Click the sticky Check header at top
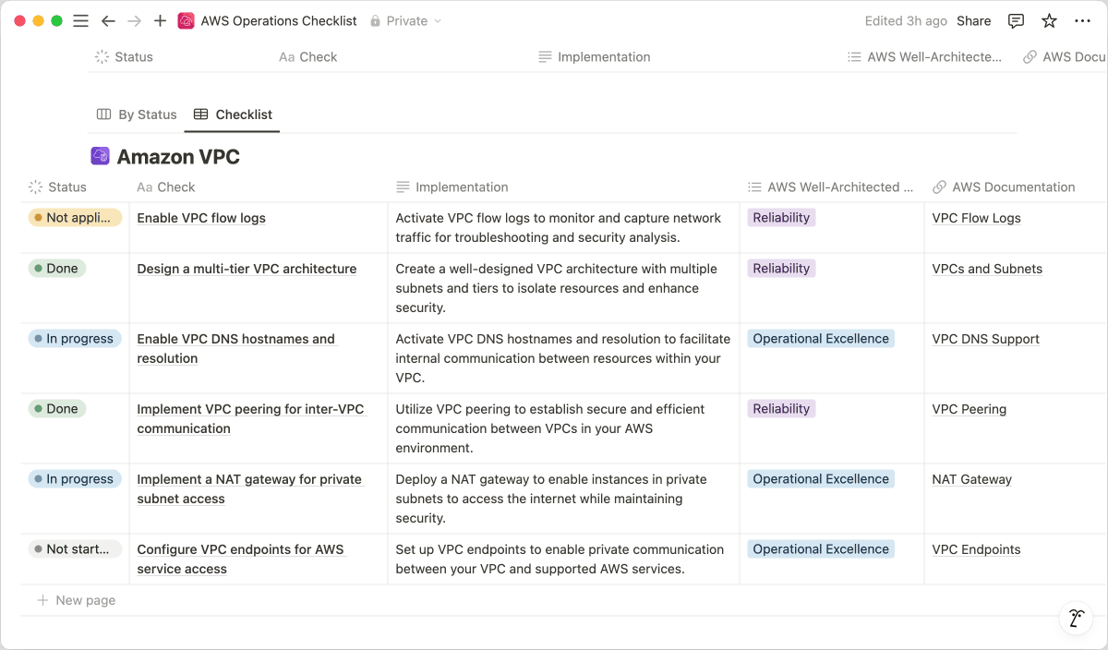 (308, 56)
